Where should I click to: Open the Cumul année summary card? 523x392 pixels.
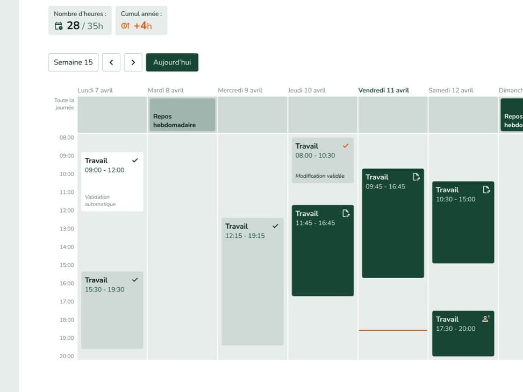click(141, 20)
